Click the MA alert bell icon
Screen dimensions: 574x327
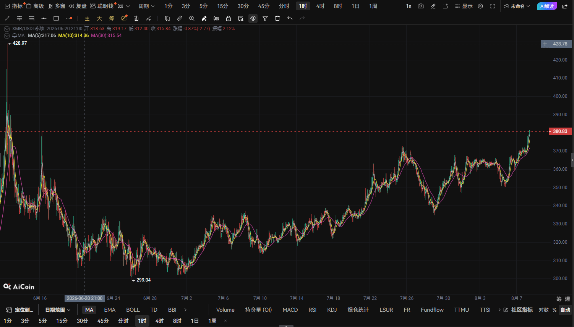click(x=15, y=36)
